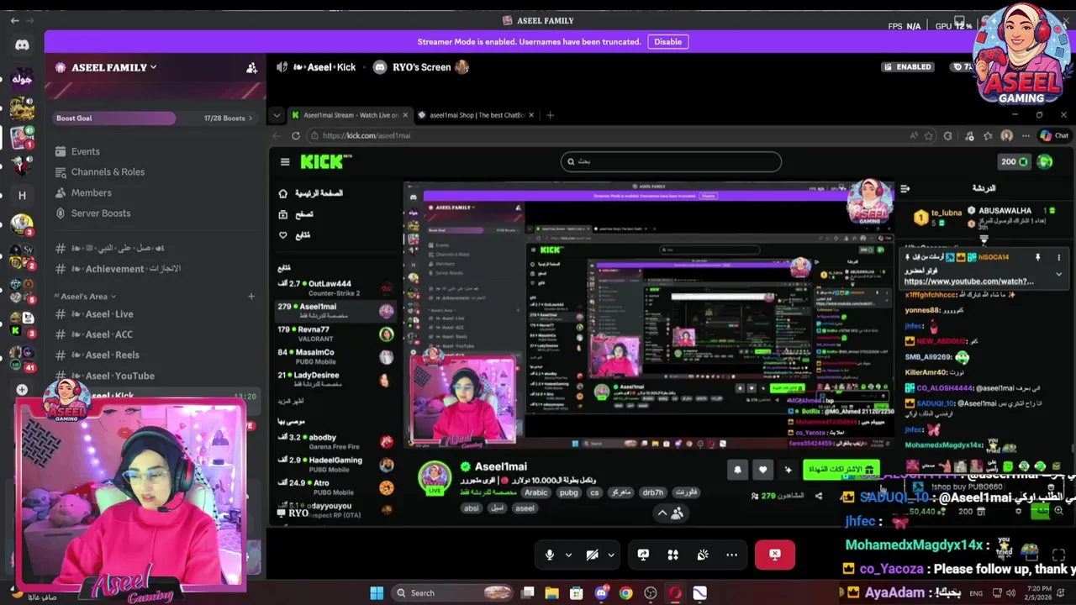The image size is (1076, 605).
Task: Click the invite people icon
Action: pyautogui.click(x=251, y=68)
